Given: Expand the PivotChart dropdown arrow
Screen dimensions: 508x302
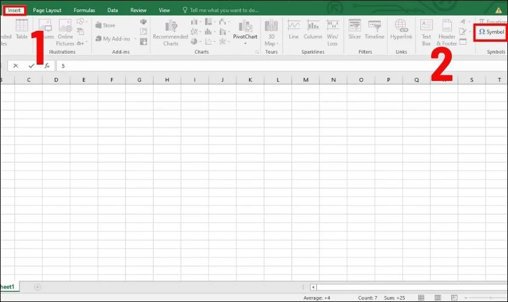Looking at the screenshot, I should [246, 43].
